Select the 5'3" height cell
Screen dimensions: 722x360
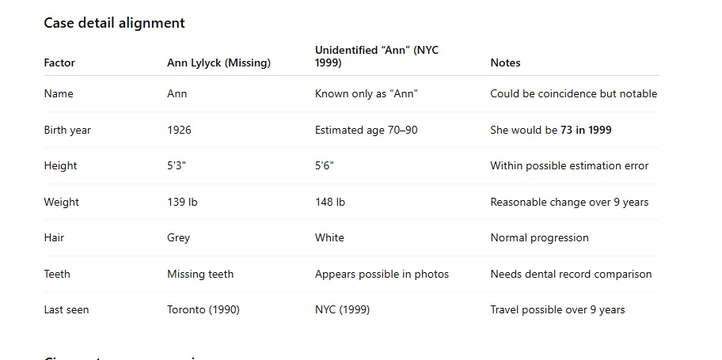pos(177,166)
